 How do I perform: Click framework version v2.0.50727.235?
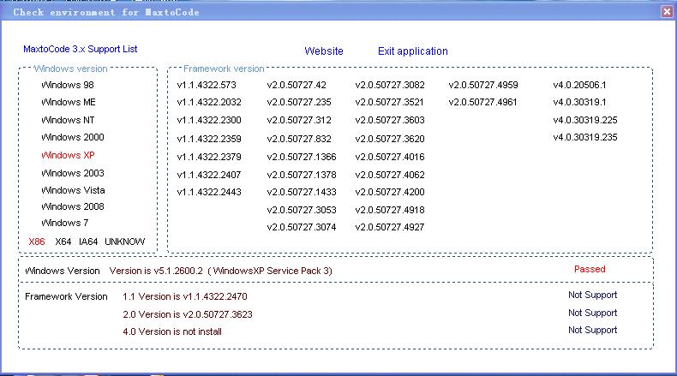[x=299, y=102]
